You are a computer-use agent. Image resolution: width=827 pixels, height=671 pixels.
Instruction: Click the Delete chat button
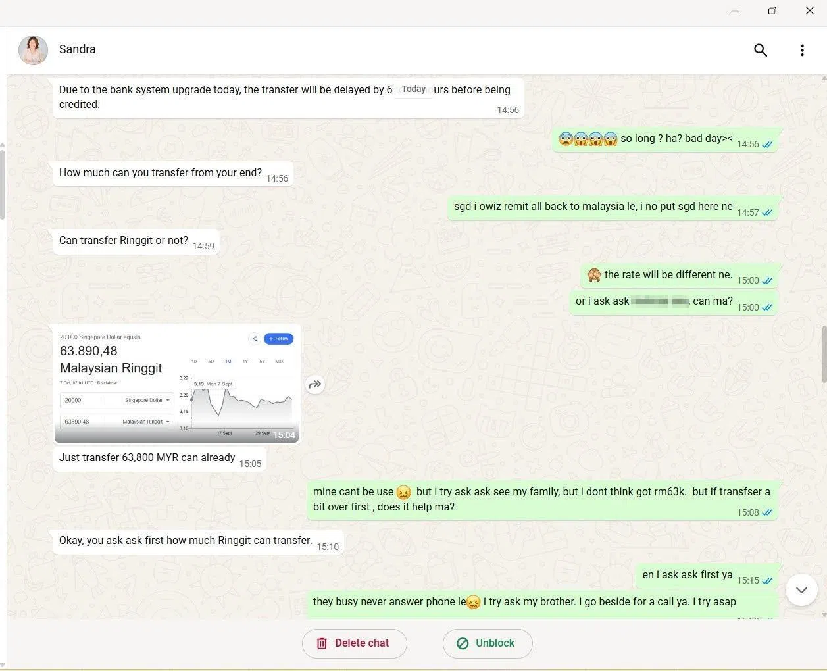pos(354,643)
